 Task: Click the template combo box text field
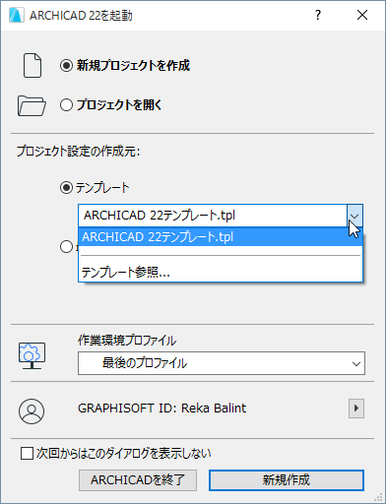(213, 216)
